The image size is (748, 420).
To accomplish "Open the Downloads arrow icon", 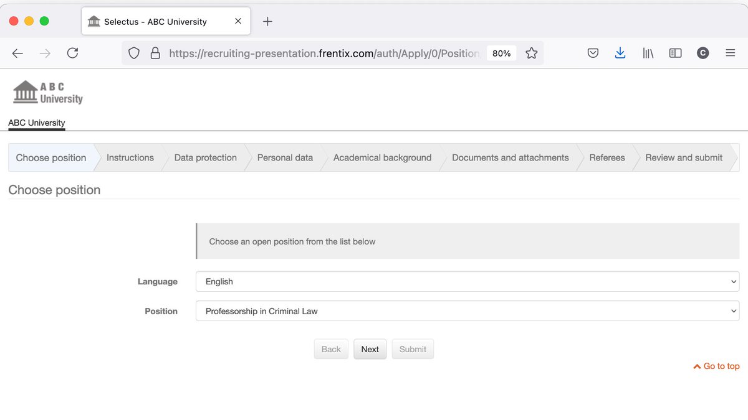I will click(620, 54).
